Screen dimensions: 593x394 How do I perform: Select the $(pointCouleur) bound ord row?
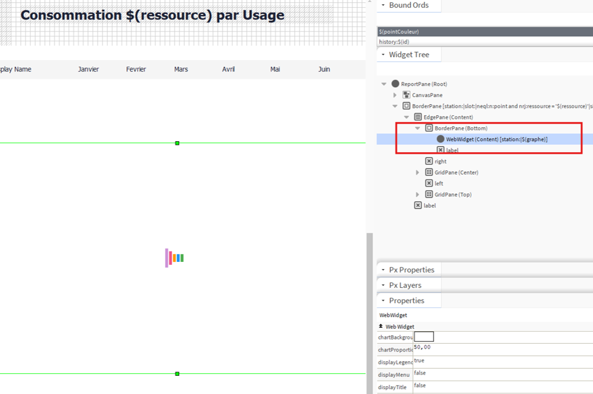coord(485,32)
